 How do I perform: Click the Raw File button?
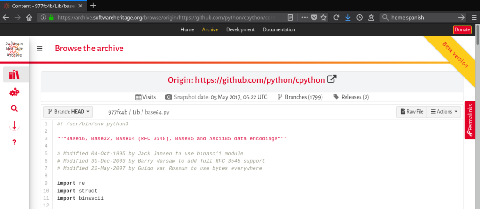coord(412,112)
